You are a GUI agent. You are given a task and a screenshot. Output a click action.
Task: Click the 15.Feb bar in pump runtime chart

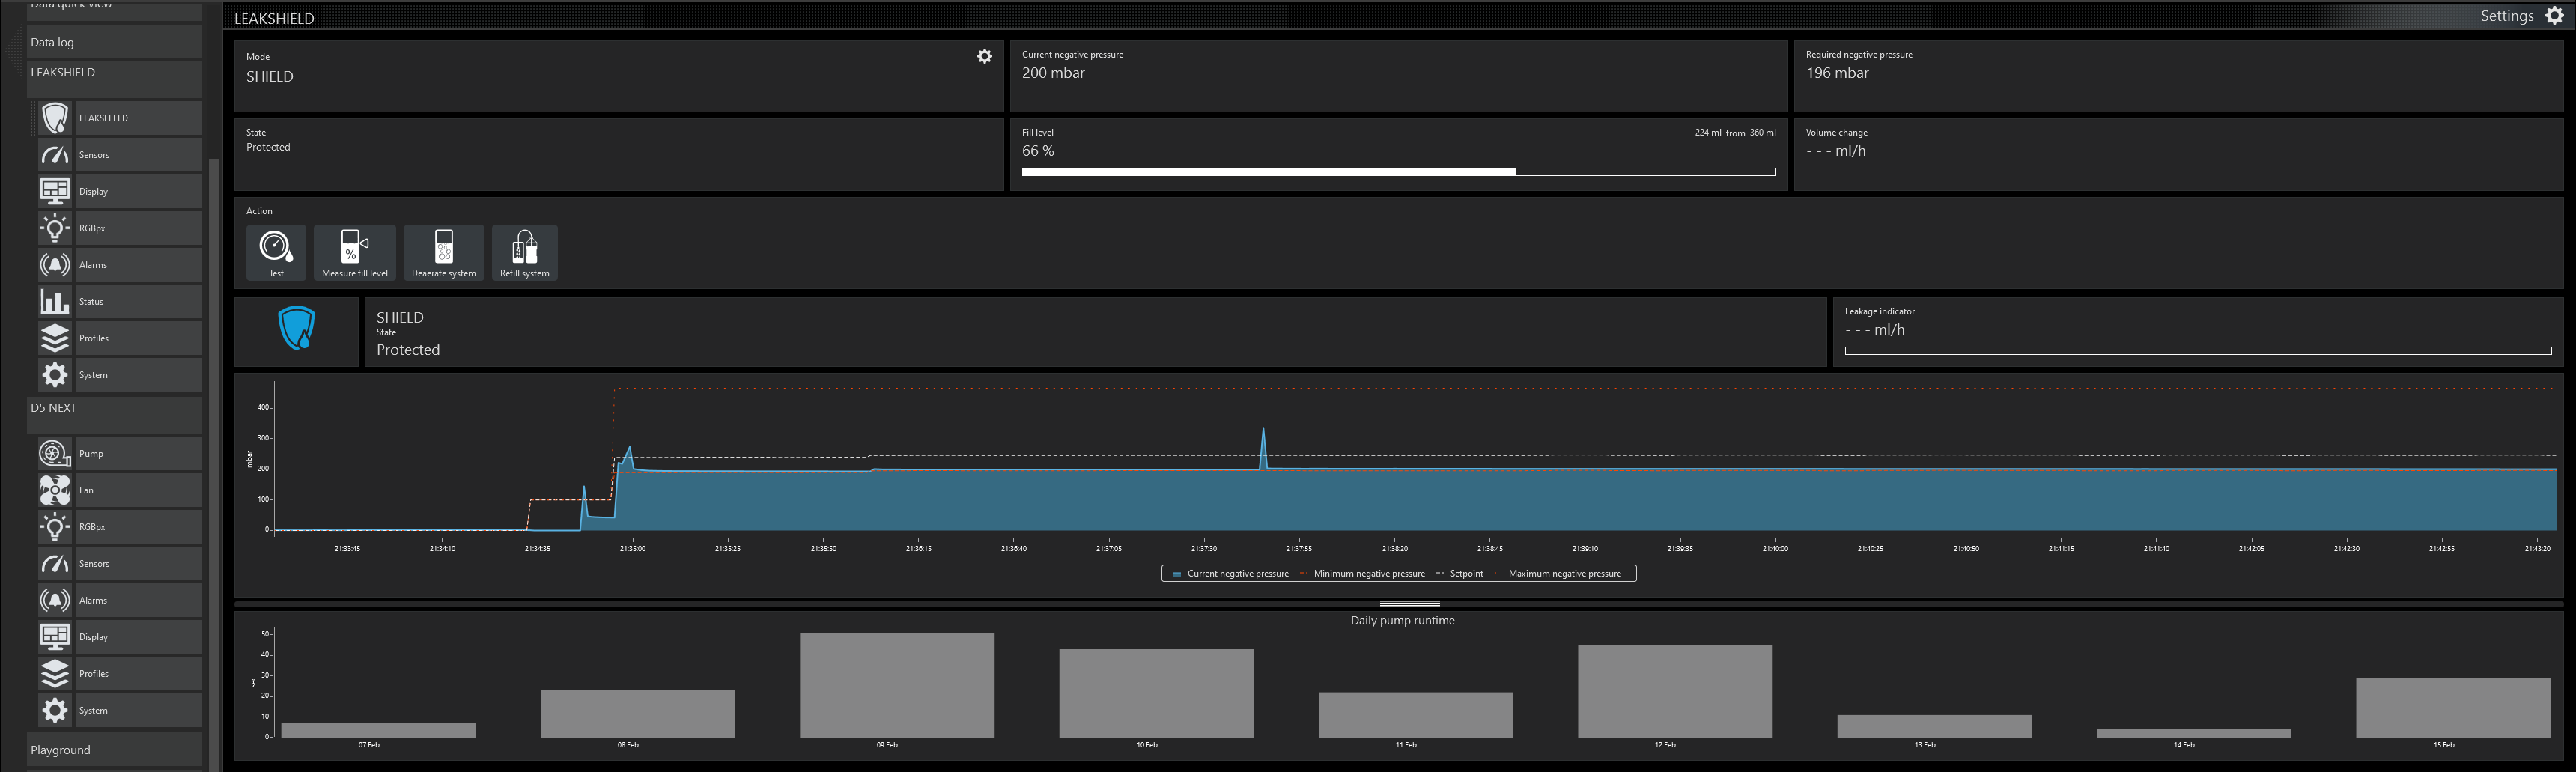2453,708
